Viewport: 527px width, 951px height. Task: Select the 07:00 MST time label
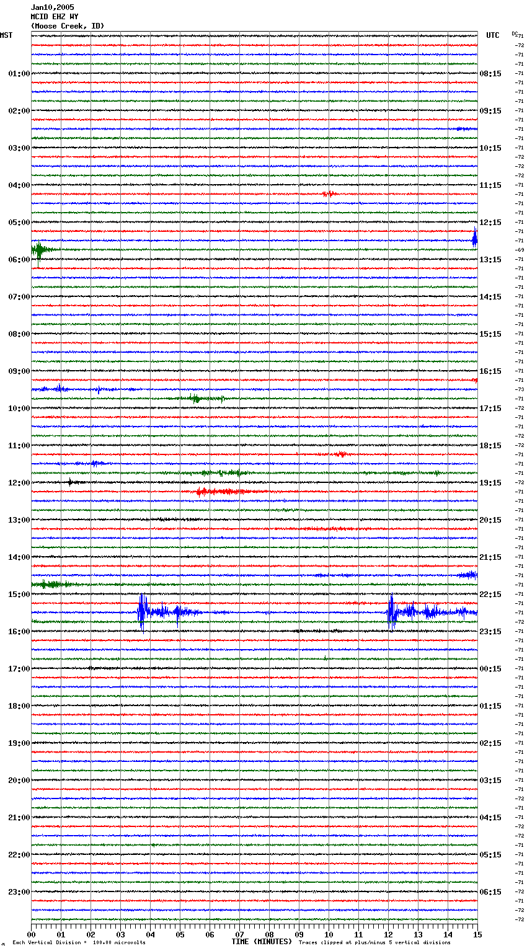(19, 297)
